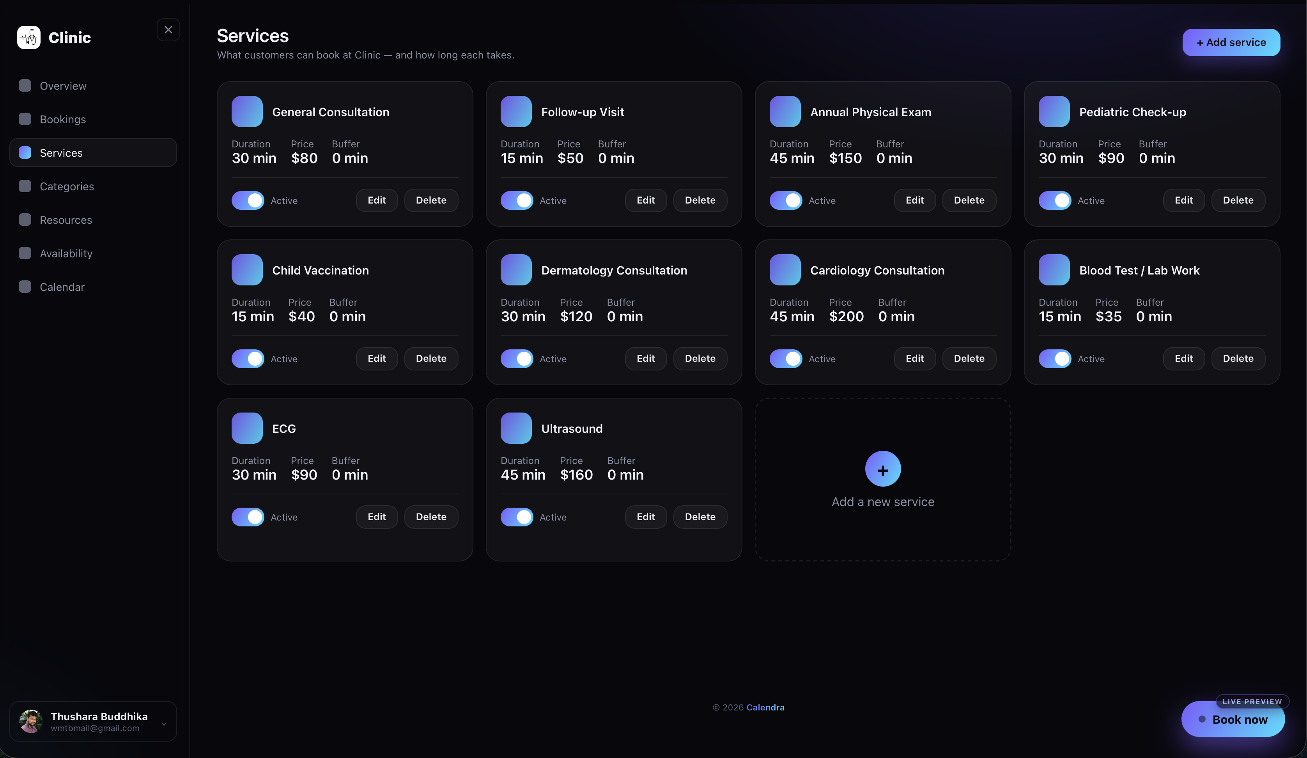1307x758 pixels.
Task: Delete the Follow-up Visit service
Action: click(x=700, y=200)
